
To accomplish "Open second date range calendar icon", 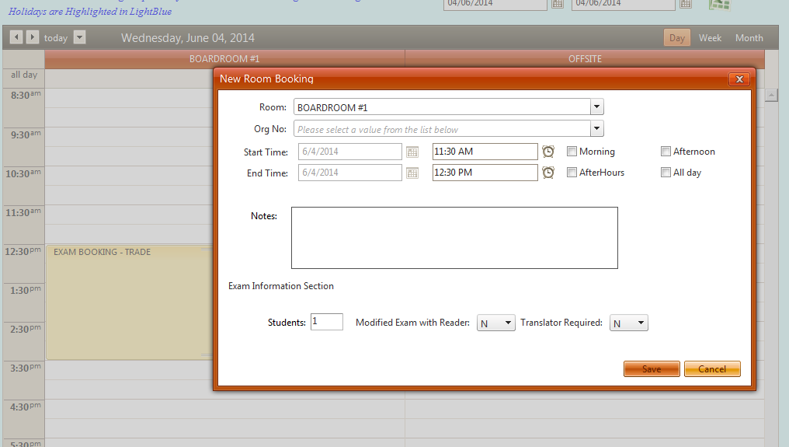I will click(x=686, y=4).
